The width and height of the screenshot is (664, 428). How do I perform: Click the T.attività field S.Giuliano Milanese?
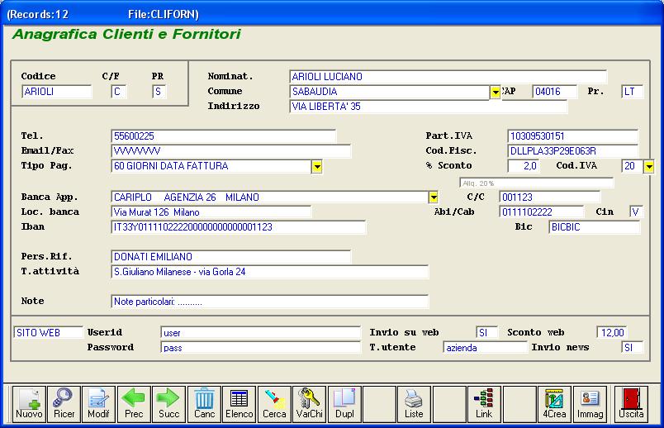click(x=270, y=272)
